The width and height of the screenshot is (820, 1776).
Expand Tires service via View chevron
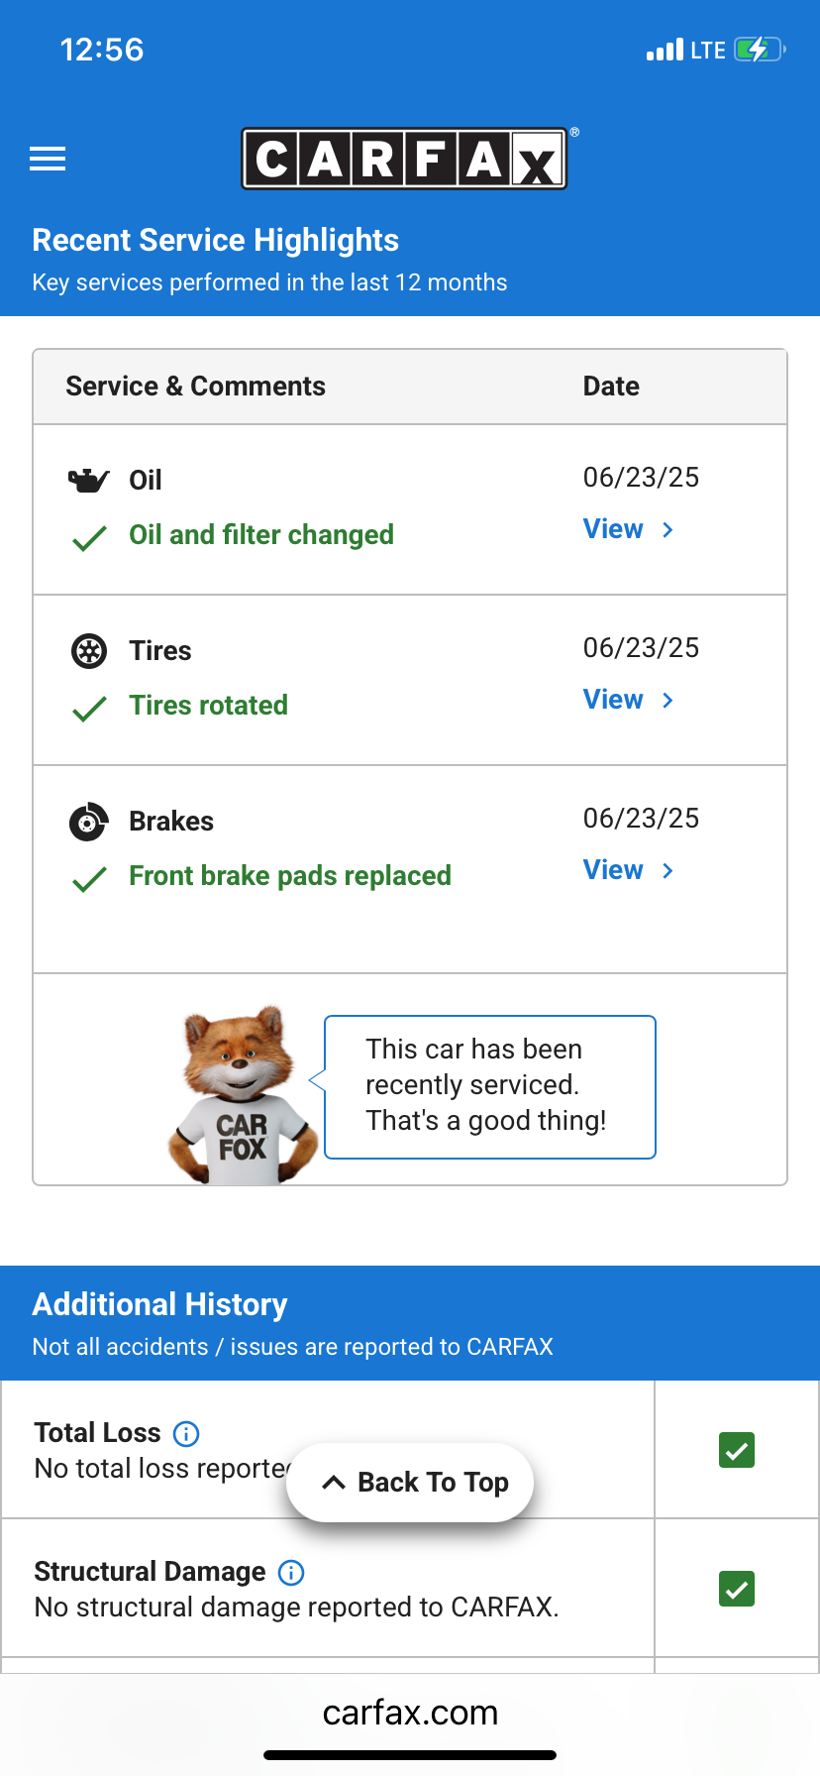click(x=667, y=701)
